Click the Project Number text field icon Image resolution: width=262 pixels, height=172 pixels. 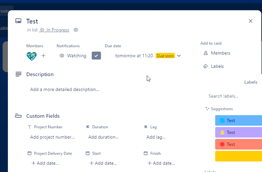(x=29, y=127)
